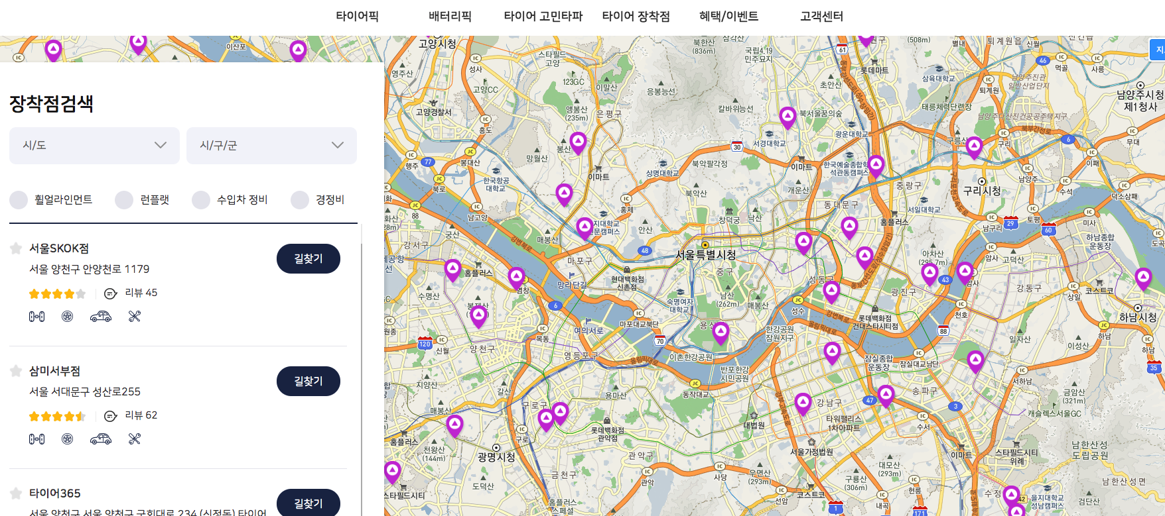Viewport: 1165px width, 516px height.
Task: Select the map pin left of 송파구
Action: 886,396
